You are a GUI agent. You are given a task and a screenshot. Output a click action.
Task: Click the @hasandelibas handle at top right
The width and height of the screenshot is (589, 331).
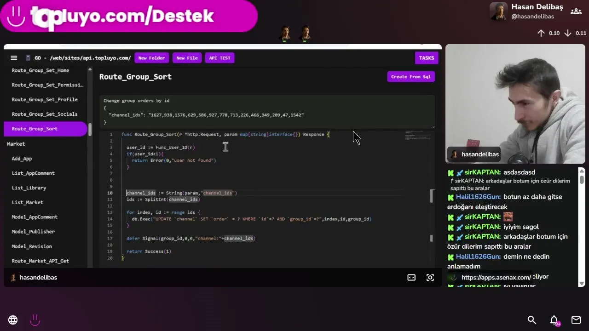click(x=532, y=17)
